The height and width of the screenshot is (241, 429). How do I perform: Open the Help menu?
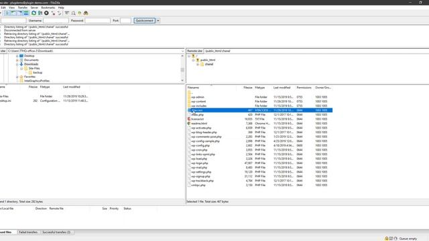click(x=61, y=7)
